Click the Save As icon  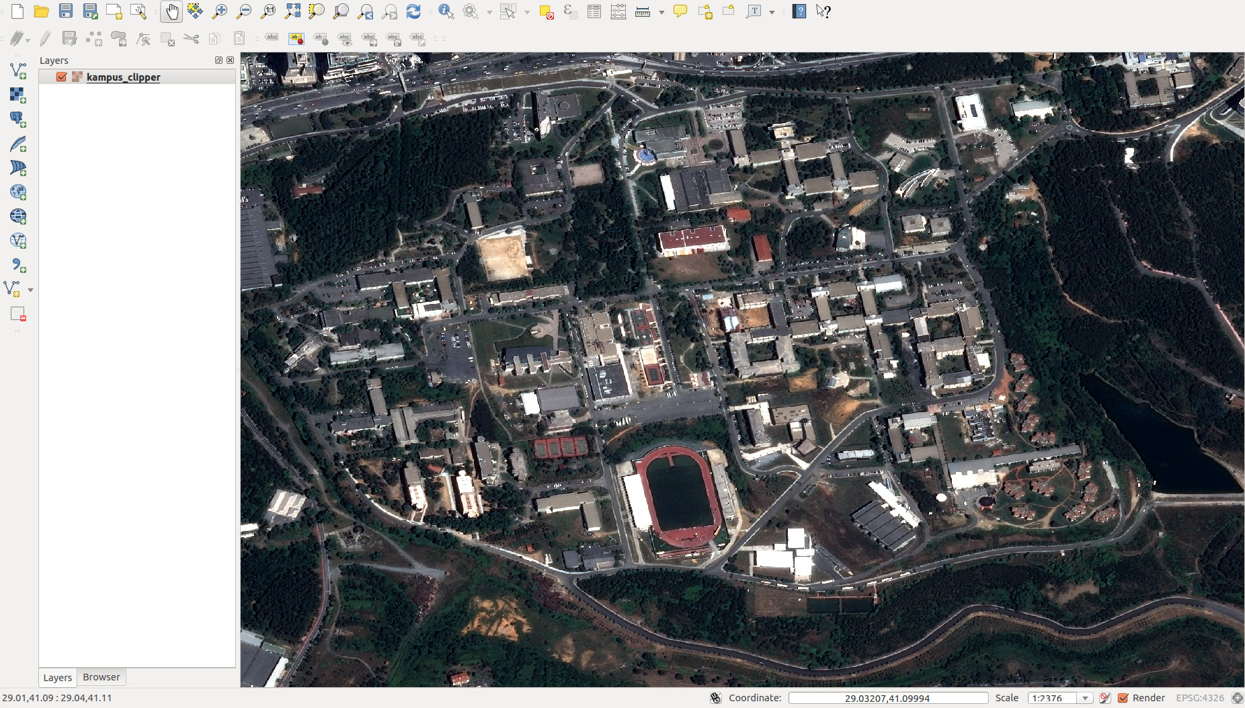click(x=90, y=11)
